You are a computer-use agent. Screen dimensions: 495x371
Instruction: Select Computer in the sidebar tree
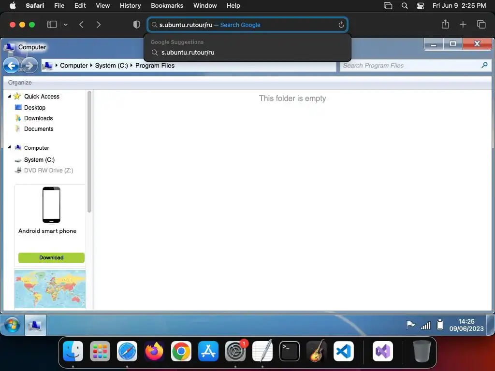click(x=37, y=148)
